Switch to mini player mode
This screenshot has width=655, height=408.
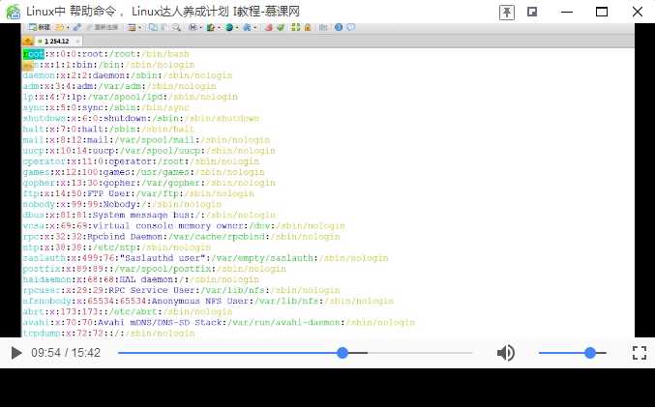coord(532,12)
